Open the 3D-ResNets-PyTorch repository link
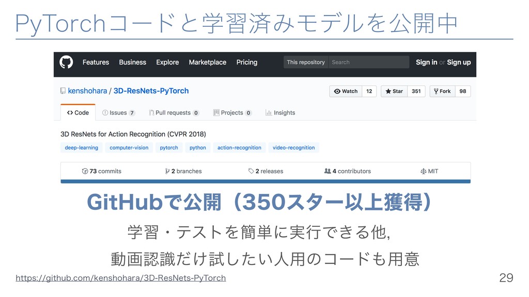Viewport: 529px width, 297px height. pyautogui.click(x=151, y=91)
